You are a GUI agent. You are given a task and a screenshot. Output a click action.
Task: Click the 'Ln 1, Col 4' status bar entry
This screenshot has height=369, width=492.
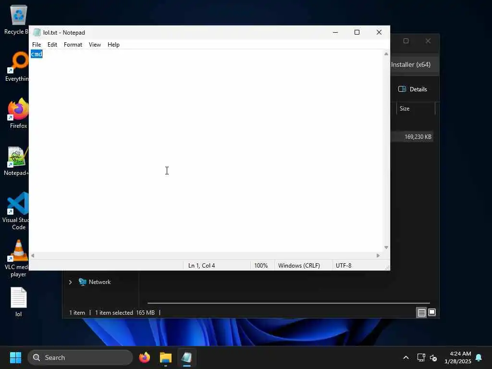click(x=201, y=265)
